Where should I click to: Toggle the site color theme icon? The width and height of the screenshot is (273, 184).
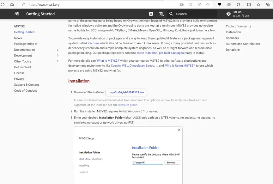[x=151, y=14]
